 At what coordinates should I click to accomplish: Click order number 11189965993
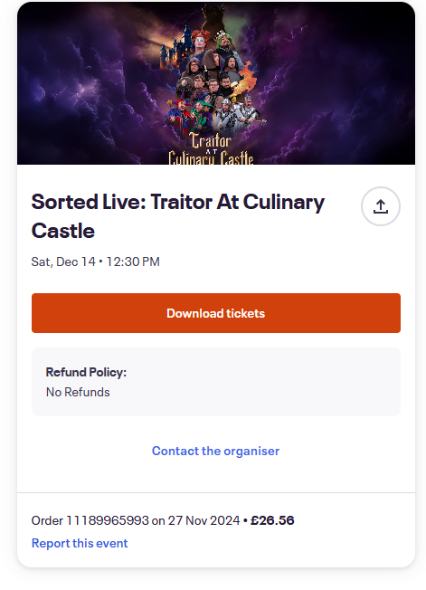point(108,520)
